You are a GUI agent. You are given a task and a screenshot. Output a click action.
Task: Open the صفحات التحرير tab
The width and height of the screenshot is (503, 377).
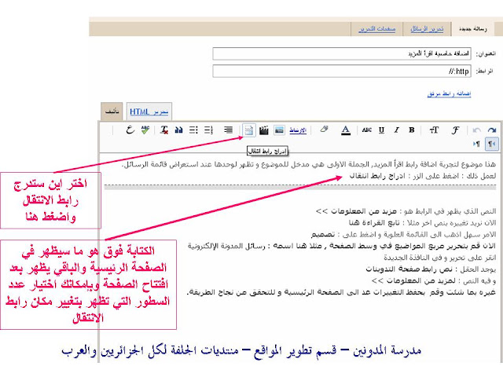tap(377, 29)
